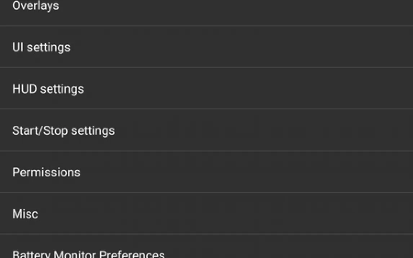Click the 'UI settings' label text
This screenshot has height=258, width=413.
pyautogui.click(x=41, y=47)
